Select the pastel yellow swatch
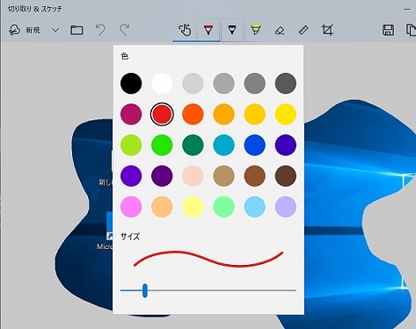416x329 pixels. [x=193, y=207]
